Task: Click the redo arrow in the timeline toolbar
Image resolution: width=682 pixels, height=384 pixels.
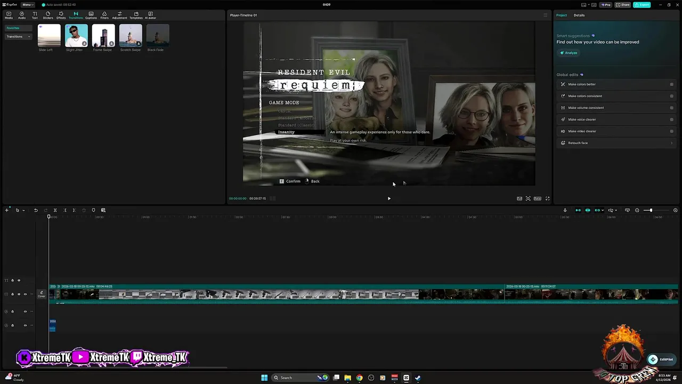Action: coord(46,210)
